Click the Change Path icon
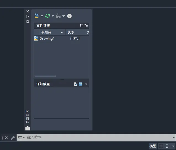 click(x=58, y=16)
